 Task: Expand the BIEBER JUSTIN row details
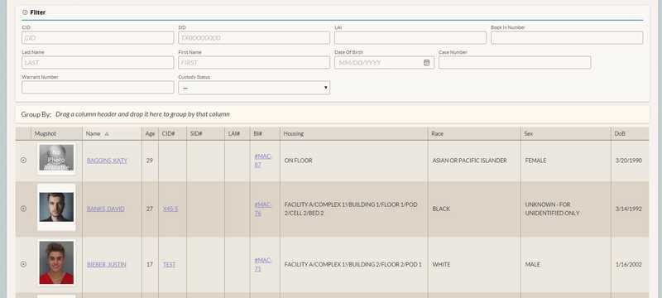coord(24,264)
